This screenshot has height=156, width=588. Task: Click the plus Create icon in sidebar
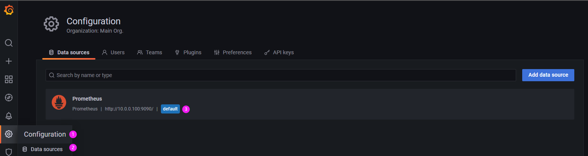tap(9, 61)
